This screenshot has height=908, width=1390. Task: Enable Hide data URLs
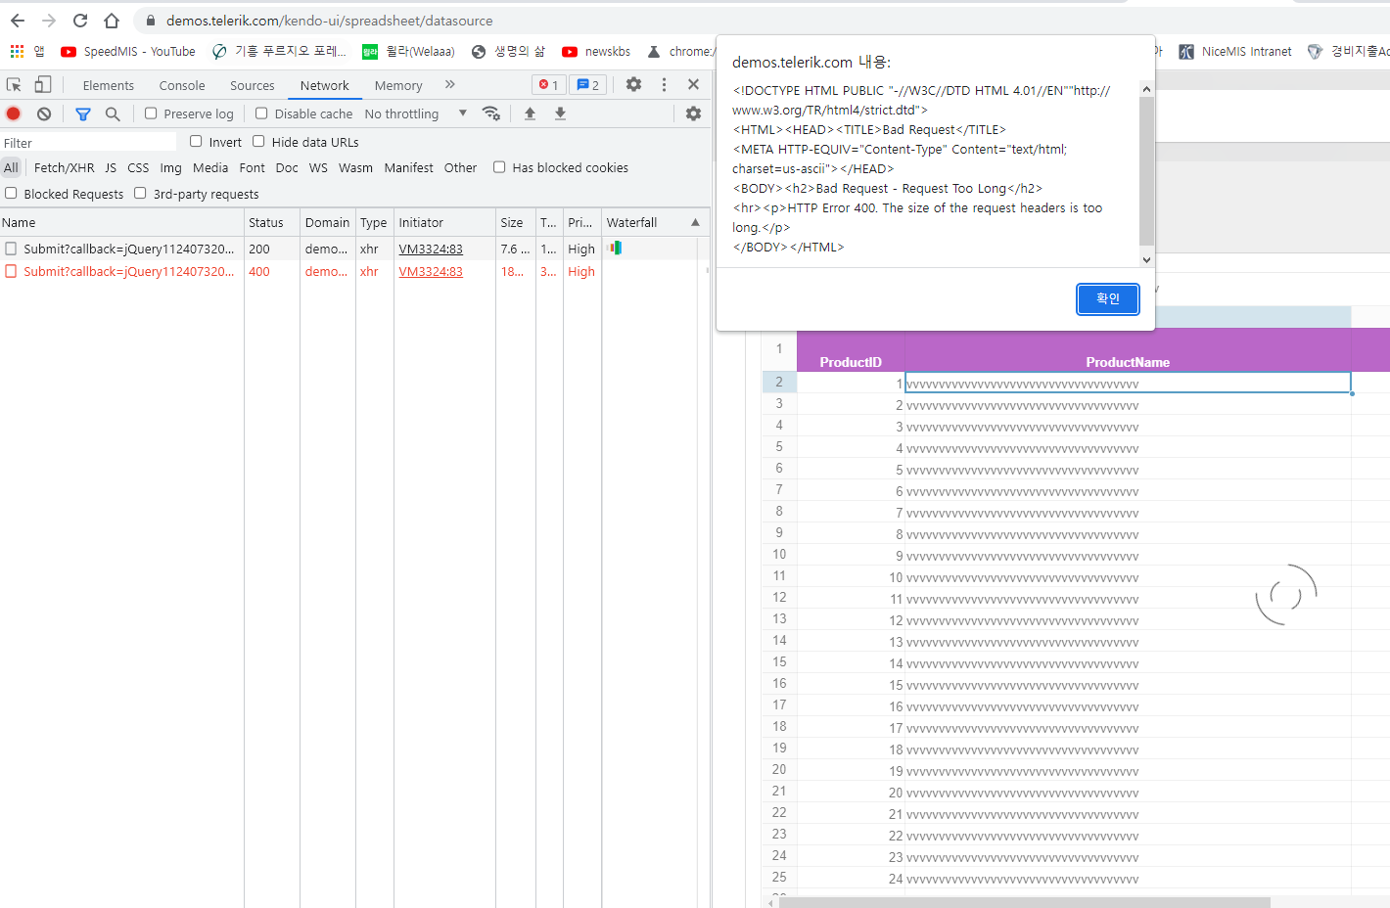click(258, 141)
